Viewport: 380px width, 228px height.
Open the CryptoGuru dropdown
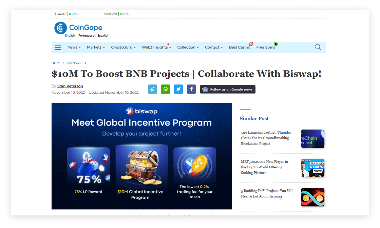[123, 47]
